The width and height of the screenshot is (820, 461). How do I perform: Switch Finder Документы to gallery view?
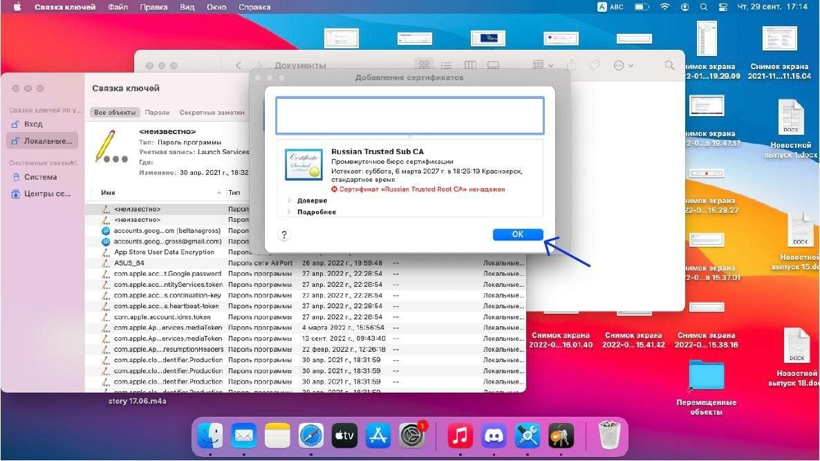click(493, 65)
